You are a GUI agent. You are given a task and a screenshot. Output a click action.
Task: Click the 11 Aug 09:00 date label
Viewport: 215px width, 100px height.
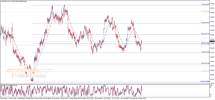125,98
